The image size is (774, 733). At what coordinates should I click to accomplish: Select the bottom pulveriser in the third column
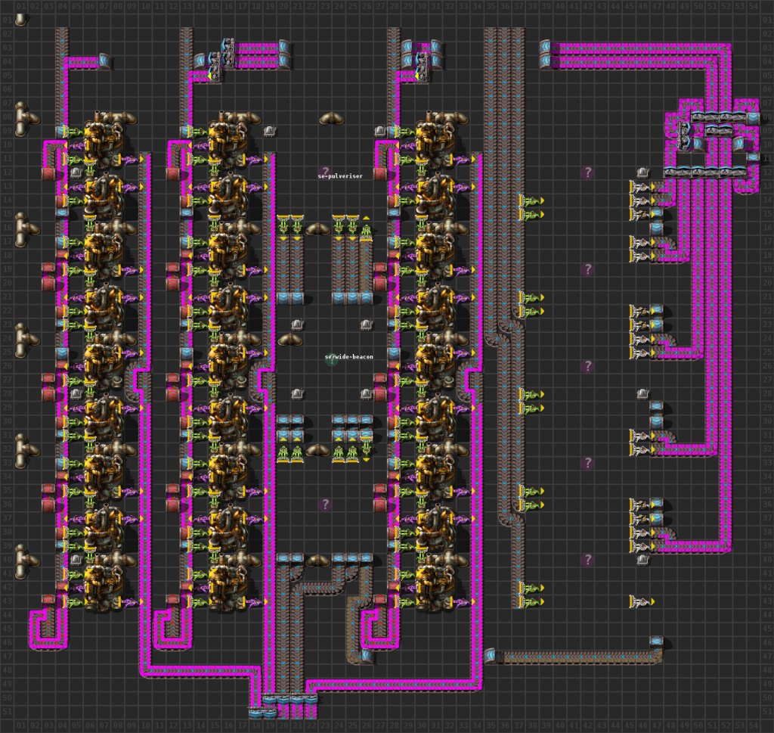(x=435, y=582)
